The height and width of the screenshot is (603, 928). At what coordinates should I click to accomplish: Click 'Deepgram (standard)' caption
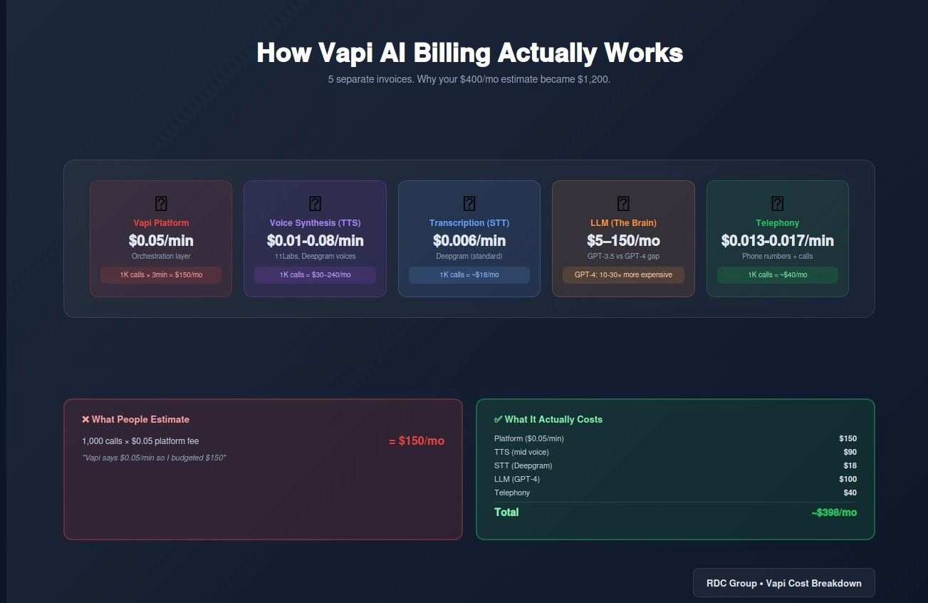click(469, 256)
